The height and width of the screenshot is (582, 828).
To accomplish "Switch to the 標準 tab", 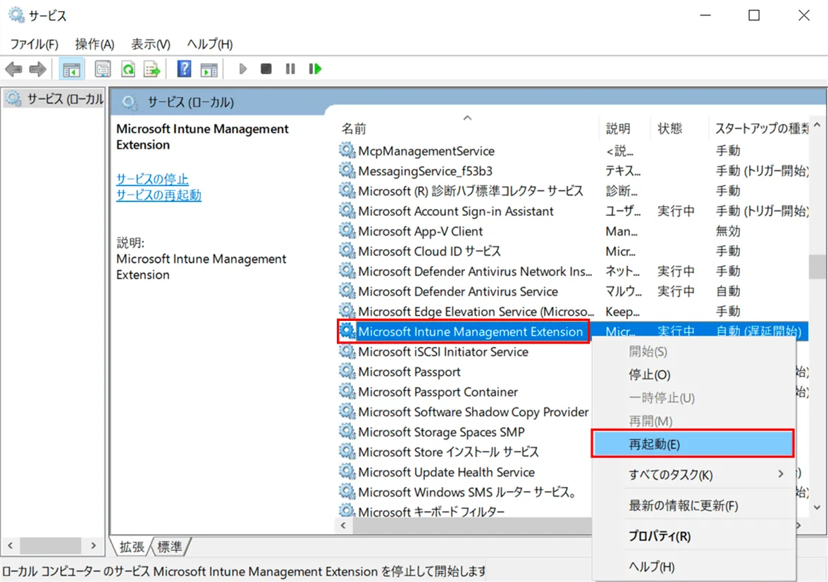I will click(170, 547).
